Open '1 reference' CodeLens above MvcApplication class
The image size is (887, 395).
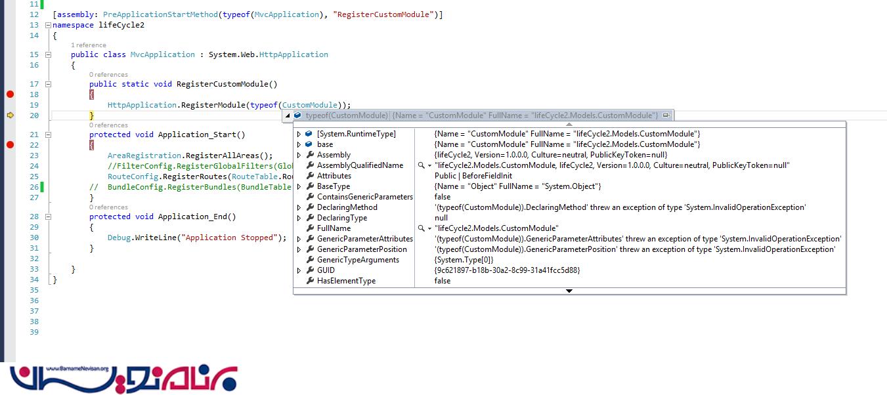pyautogui.click(x=88, y=45)
